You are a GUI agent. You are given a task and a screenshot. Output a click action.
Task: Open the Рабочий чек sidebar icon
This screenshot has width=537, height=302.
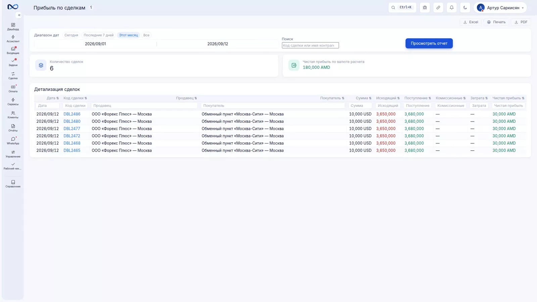(13, 166)
